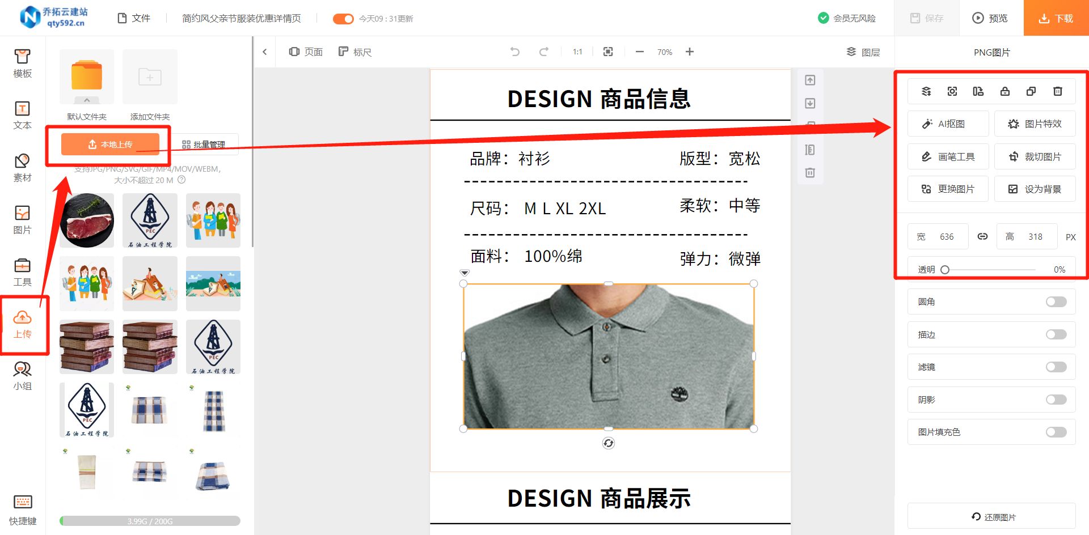Open 图片特效 image effects
The height and width of the screenshot is (535, 1089).
[1035, 124]
